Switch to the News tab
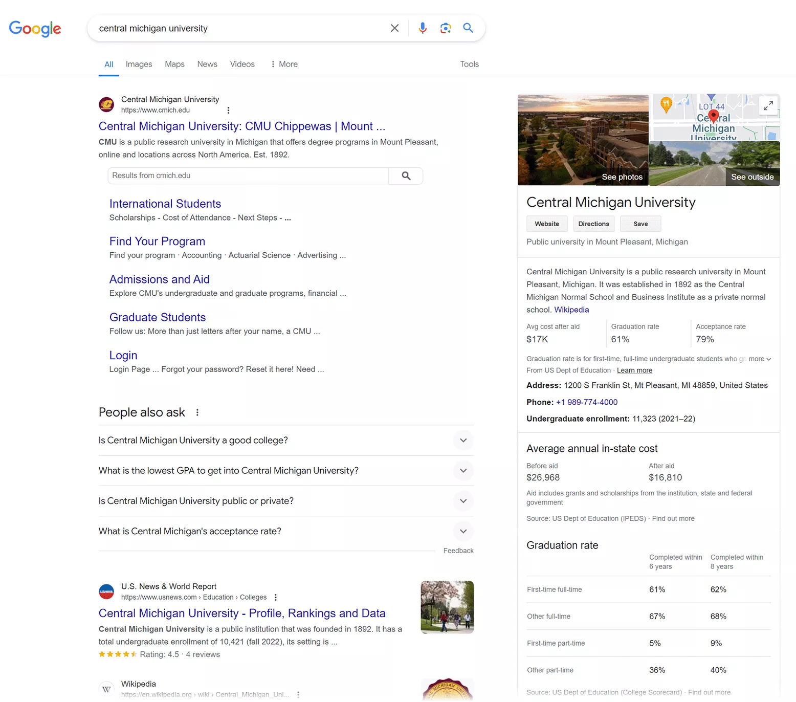 click(207, 64)
